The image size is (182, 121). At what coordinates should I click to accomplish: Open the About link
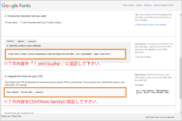[139, 5]
